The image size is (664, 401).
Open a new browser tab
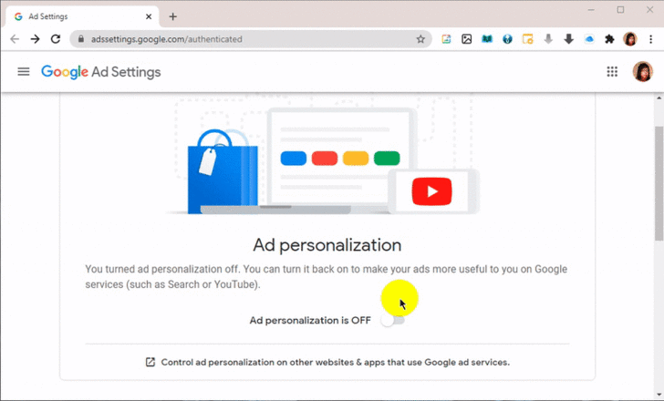[x=172, y=16]
